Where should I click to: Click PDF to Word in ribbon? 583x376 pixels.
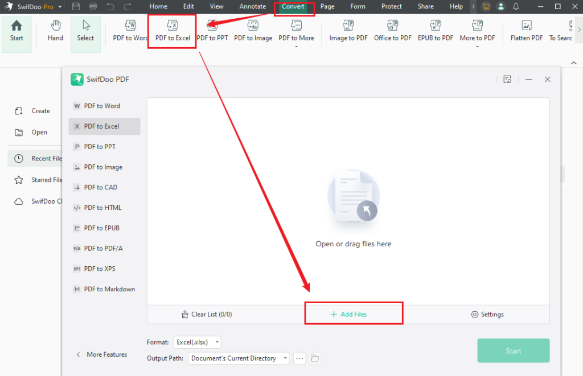pyautogui.click(x=130, y=31)
